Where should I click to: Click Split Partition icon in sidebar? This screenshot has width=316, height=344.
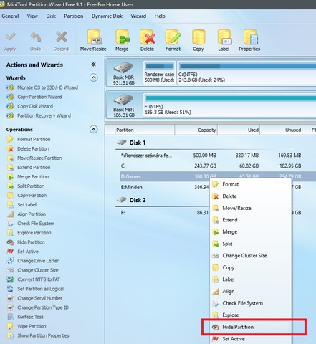tap(10, 186)
